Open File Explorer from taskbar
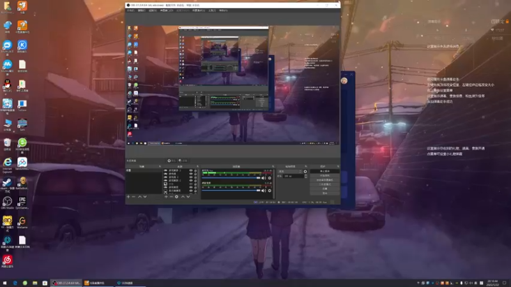The image size is (511, 287). 35,283
